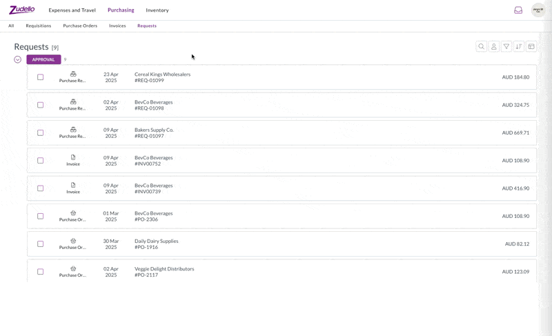The width and height of the screenshot is (552, 336).
Task: Click purchase order basket icon for PO-2306
Action: tap(73, 213)
